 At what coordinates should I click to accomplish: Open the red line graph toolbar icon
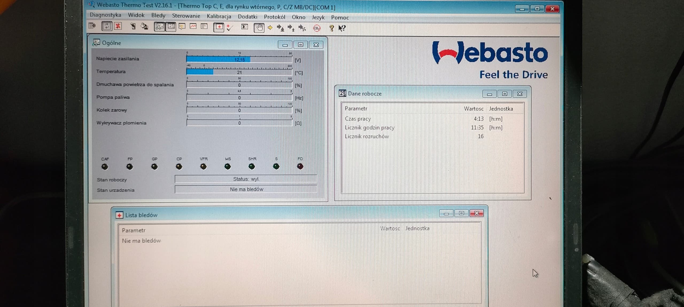(193, 26)
